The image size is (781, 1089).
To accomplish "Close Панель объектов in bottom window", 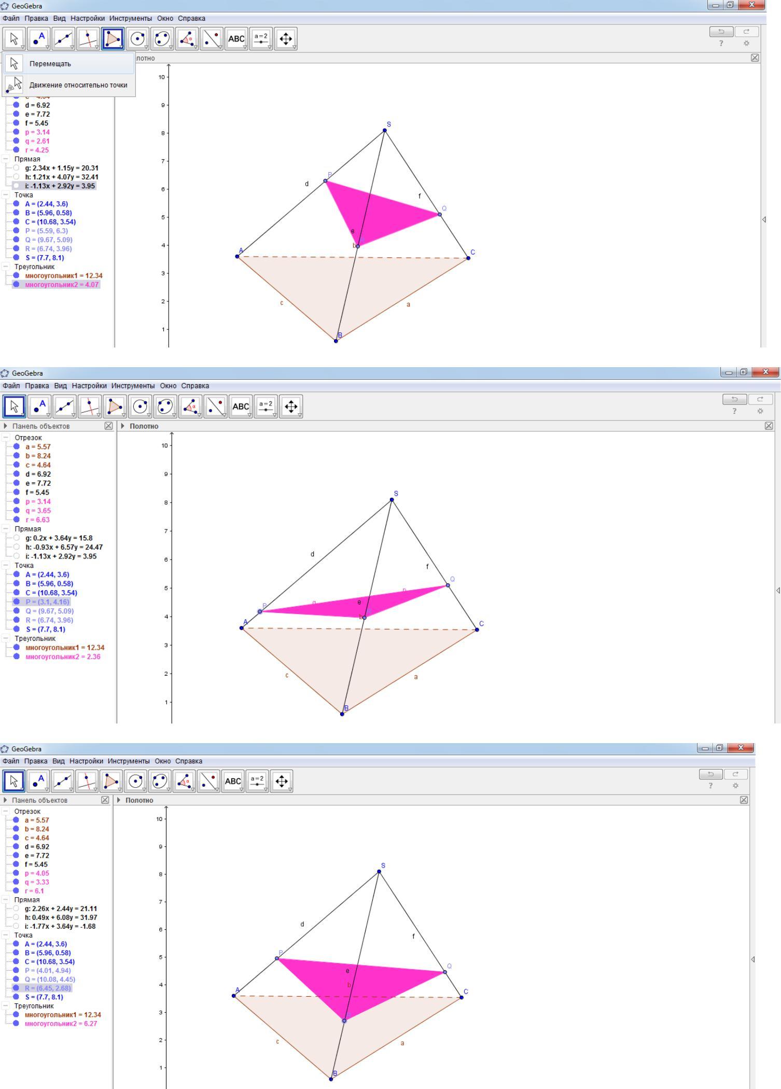I will pos(105,800).
